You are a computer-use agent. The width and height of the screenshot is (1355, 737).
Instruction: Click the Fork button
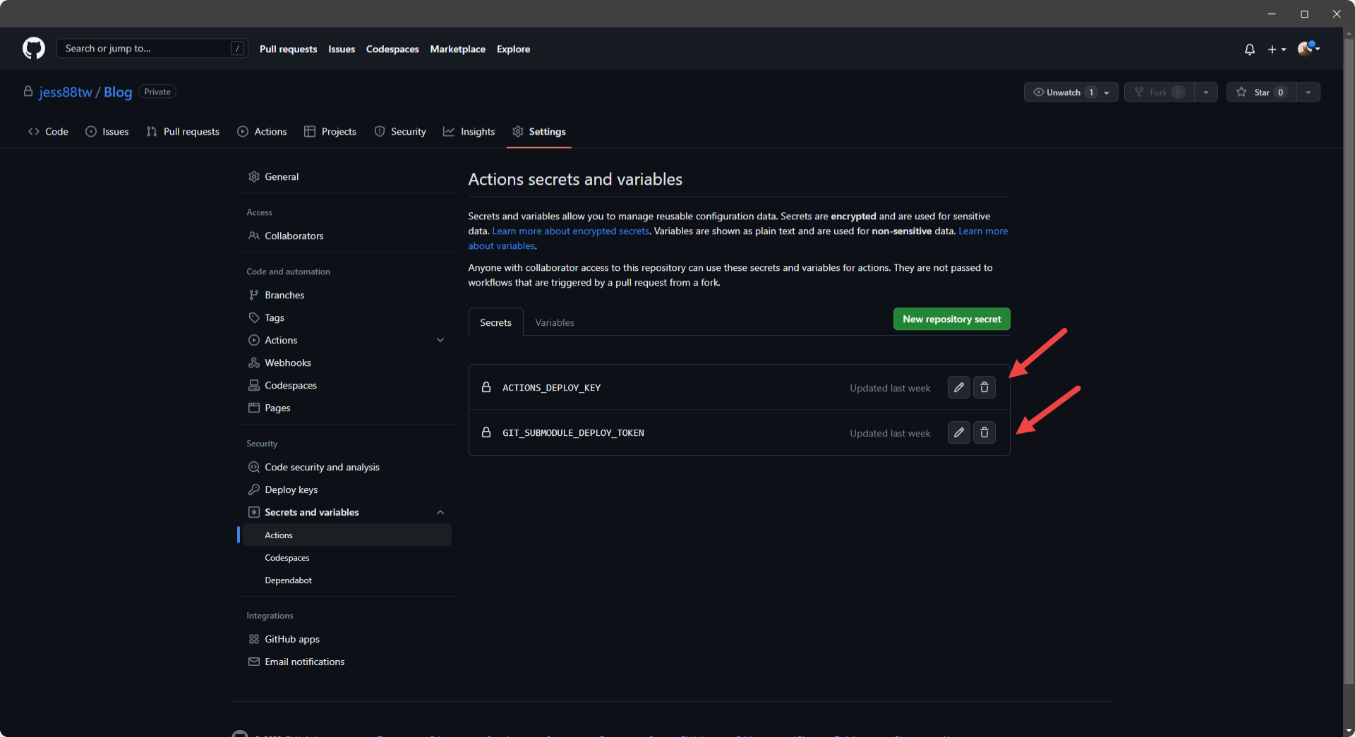[x=1159, y=92]
